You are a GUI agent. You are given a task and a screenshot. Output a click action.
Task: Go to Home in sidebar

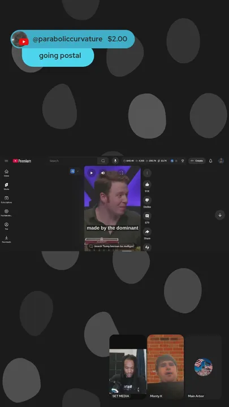point(6,173)
